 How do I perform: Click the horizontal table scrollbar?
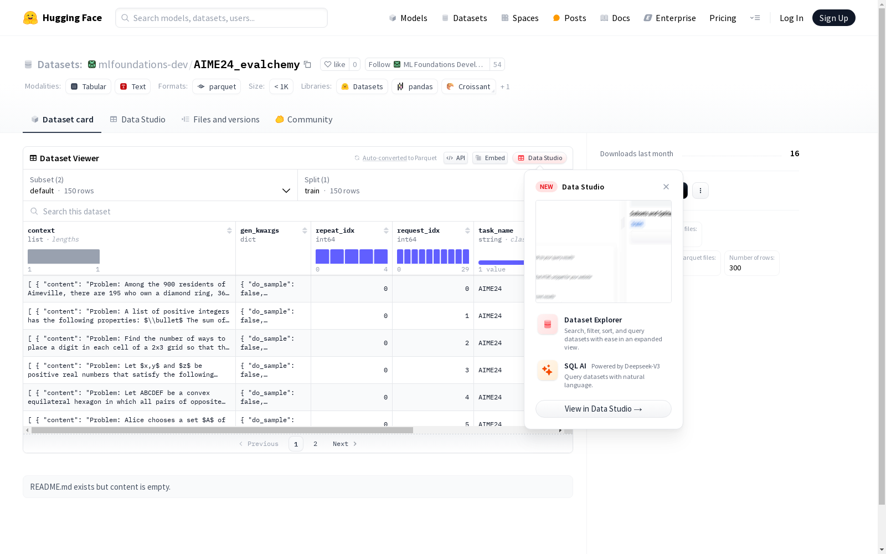(x=222, y=430)
